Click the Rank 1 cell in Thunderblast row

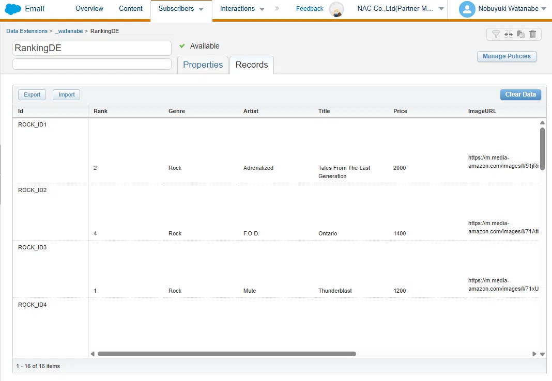(95, 291)
